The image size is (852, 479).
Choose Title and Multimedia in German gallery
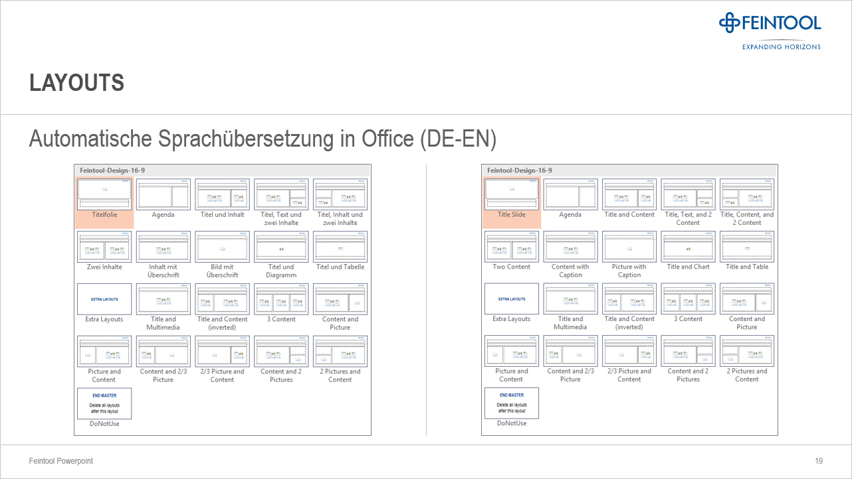click(x=163, y=299)
